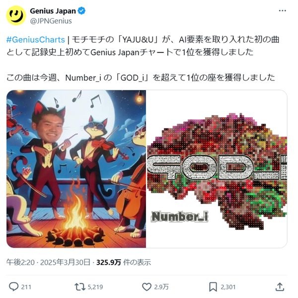Open Genius Japan smiley profile avatar
Screen dimensions: 298x298
coord(16,15)
